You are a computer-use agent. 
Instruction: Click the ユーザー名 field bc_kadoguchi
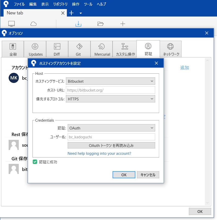[x=111, y=137]
